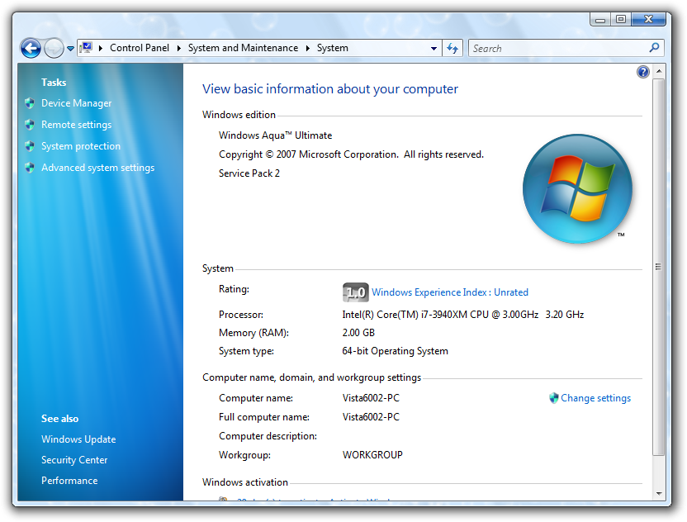Open Windows Update from See also
This screenshot has width=687, height=522.
[x=78, y=439]
